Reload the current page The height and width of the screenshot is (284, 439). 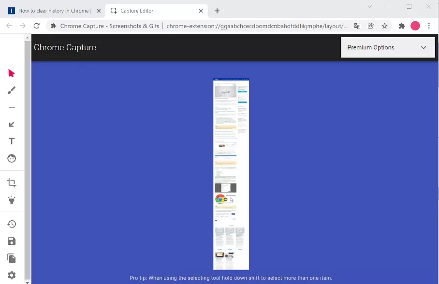point(36,26)
